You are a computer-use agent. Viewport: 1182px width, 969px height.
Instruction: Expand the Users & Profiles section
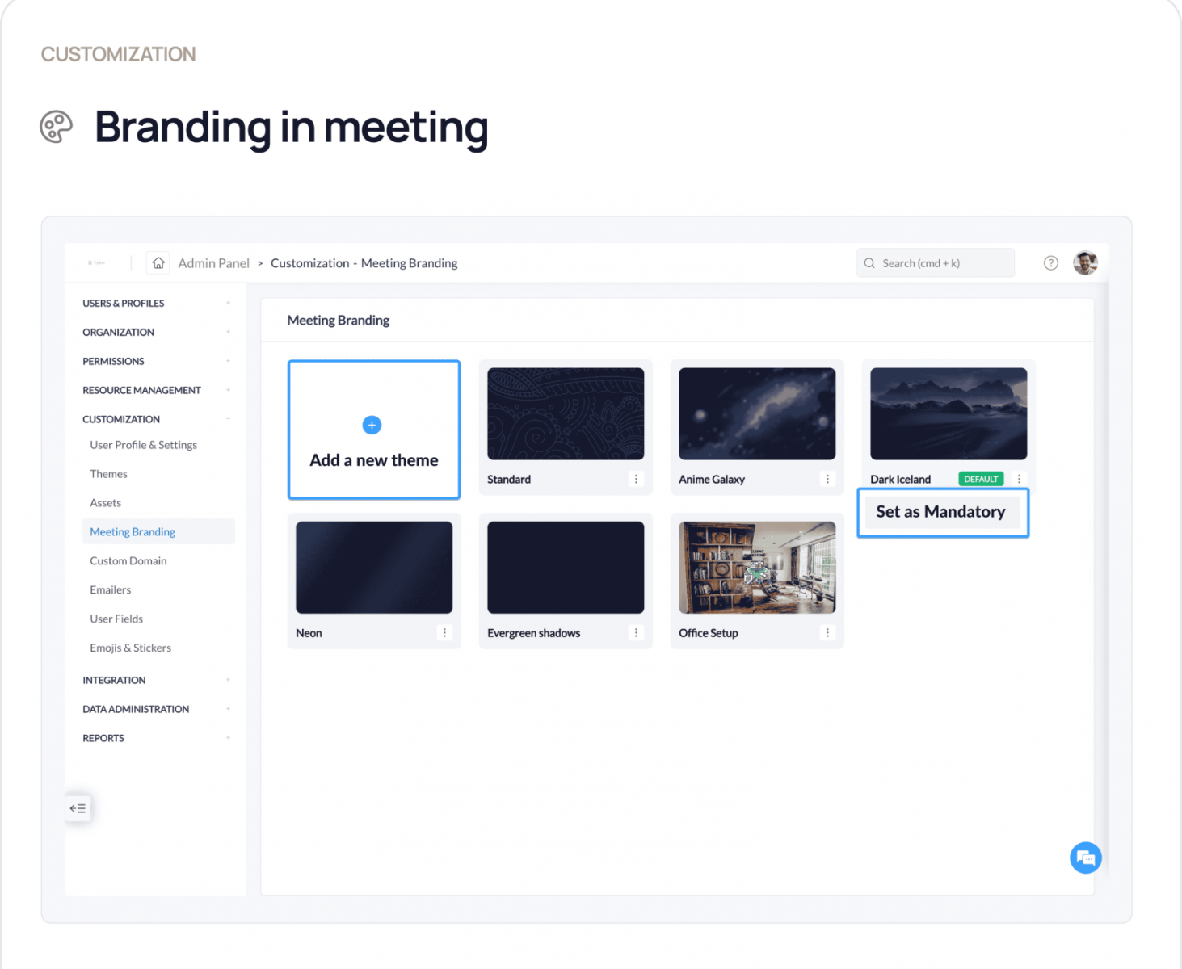(228, 304)
